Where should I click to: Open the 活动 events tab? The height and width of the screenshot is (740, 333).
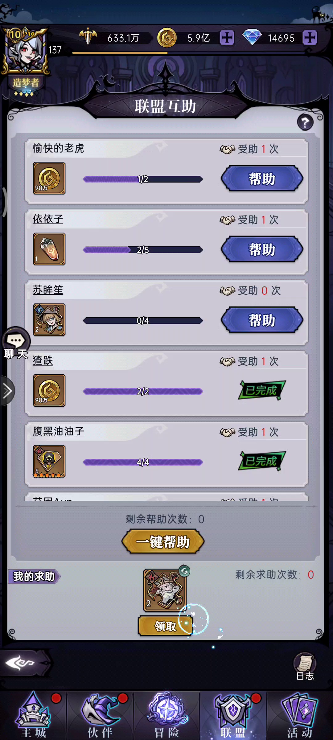[x=300, y=715]
